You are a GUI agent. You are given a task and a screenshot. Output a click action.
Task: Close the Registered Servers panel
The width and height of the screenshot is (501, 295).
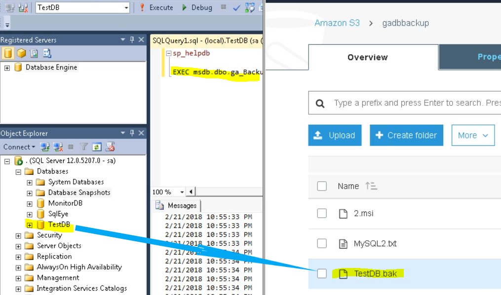141,39
